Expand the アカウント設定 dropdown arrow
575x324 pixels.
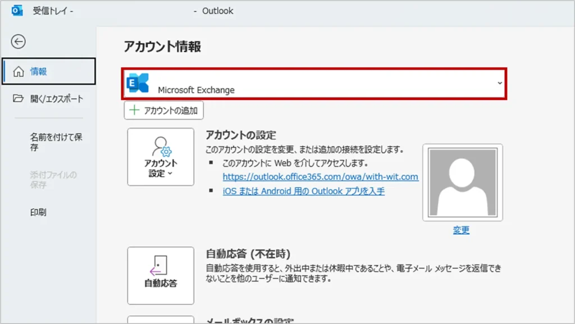[170, 174]
